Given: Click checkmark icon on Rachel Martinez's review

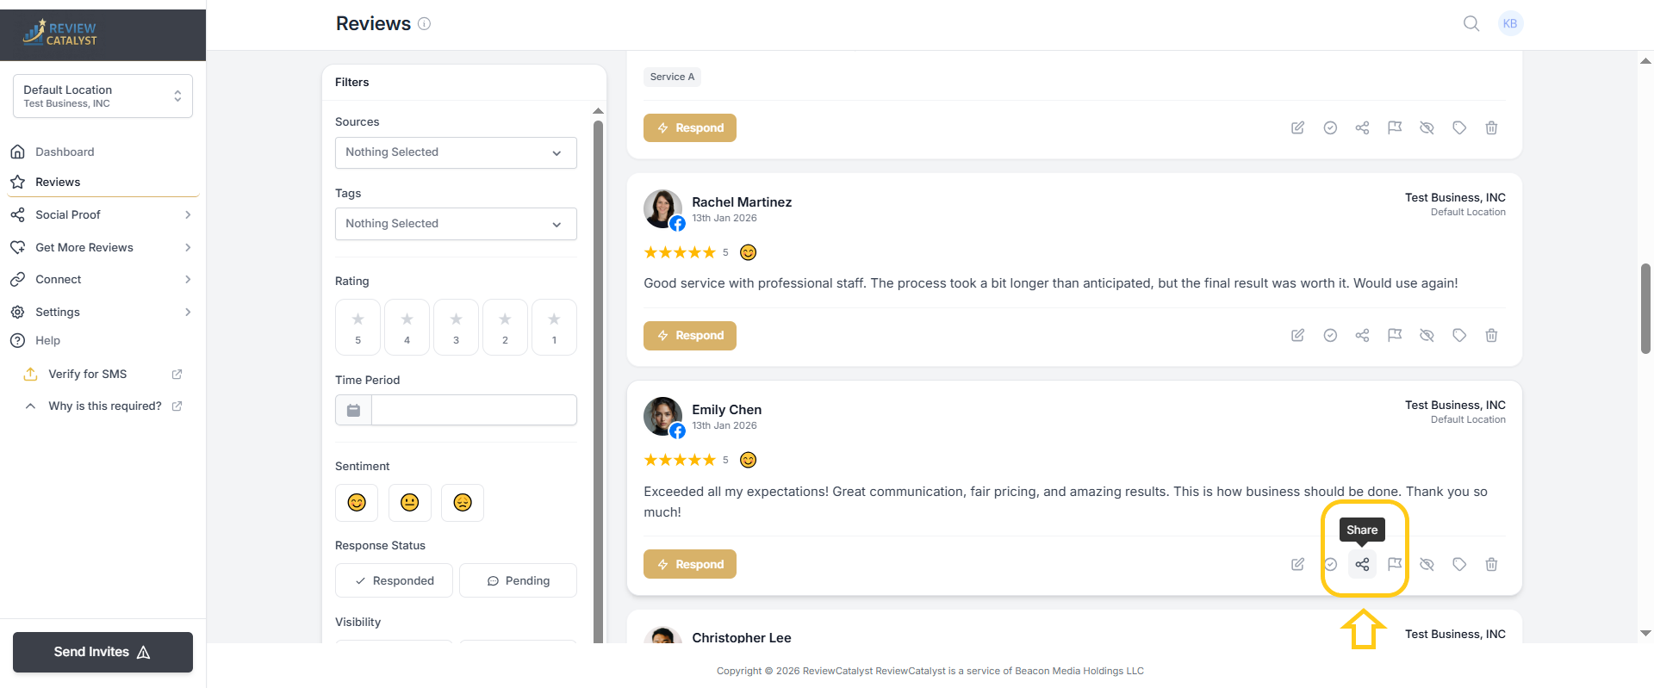Looking at the screenshot, I should (x=1330, y=335).
